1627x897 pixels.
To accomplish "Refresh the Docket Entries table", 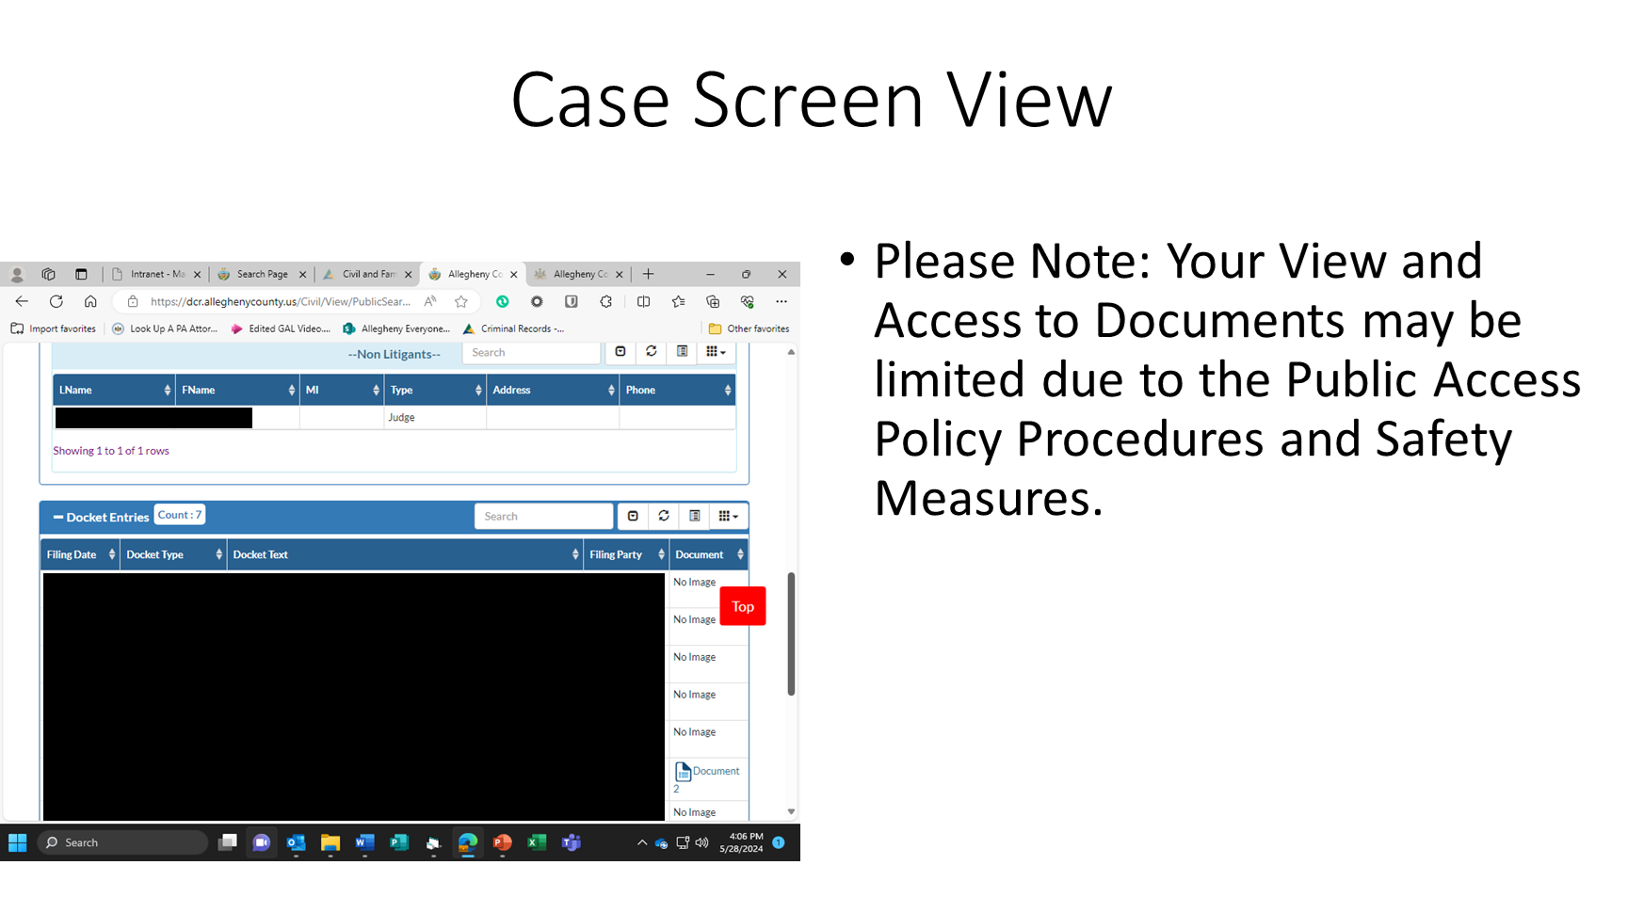I will (664, 516).
